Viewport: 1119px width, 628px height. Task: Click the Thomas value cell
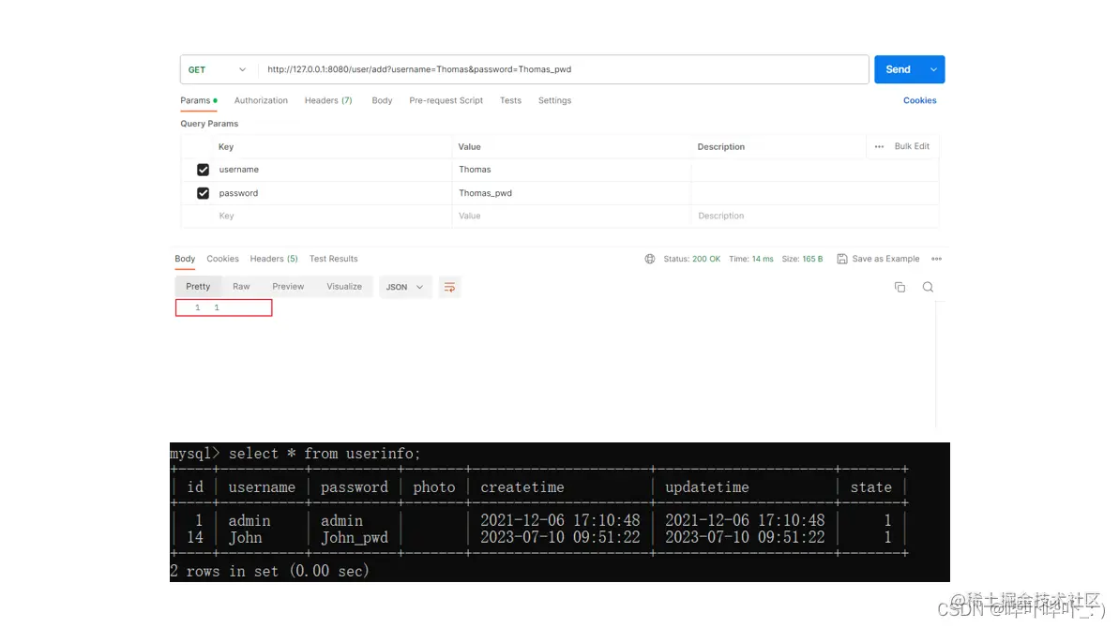pyautogui.click(x=571, y=170)
